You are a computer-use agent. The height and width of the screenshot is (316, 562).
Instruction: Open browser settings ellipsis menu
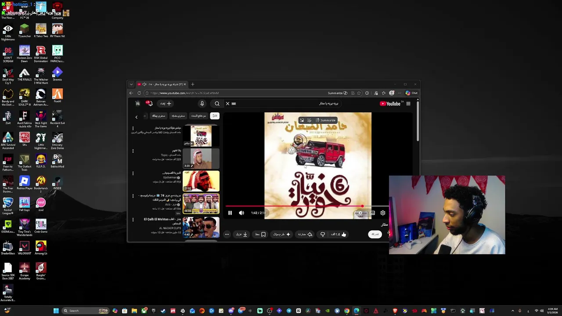coord(400,93)
